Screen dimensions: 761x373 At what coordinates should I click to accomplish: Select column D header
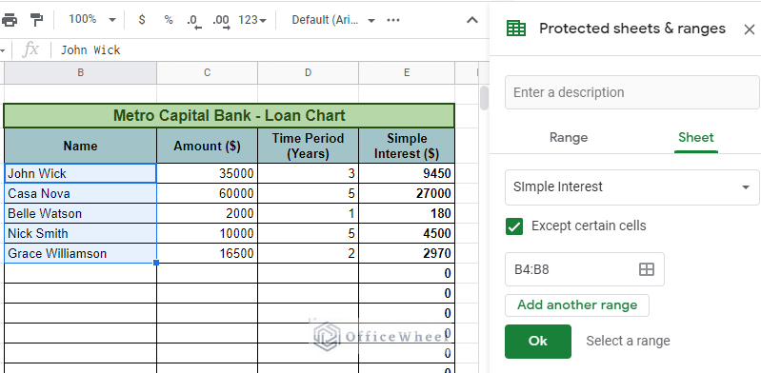click(x=309, y=72)
